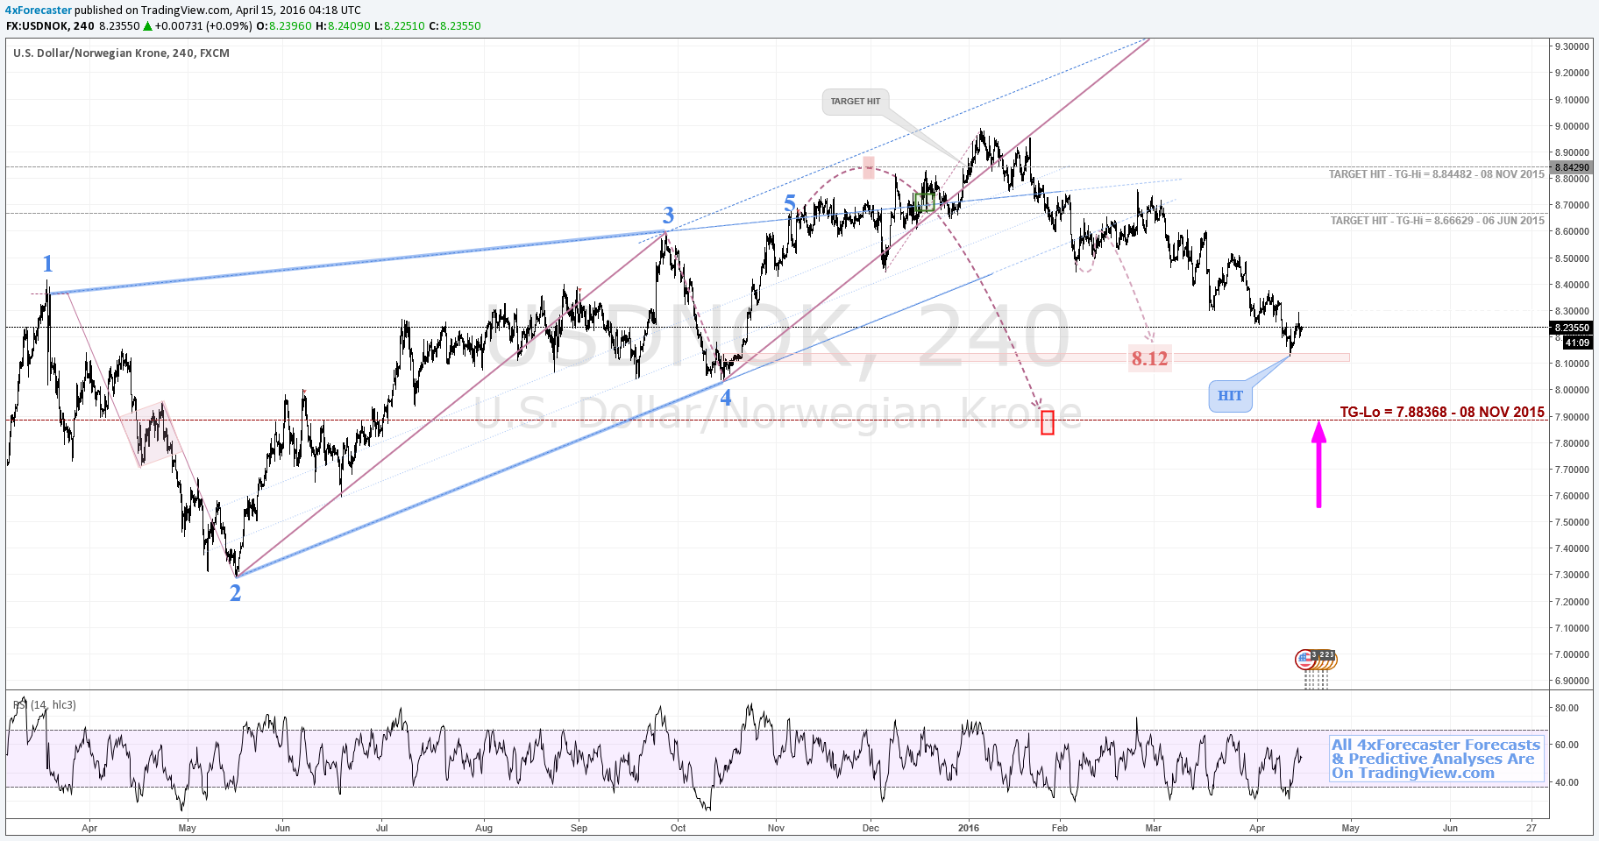Select TARGET HIT TG-Hi = 8.84482 label
The height and width of the screenshot is (841, 1599).
[x=1436, y=174]
